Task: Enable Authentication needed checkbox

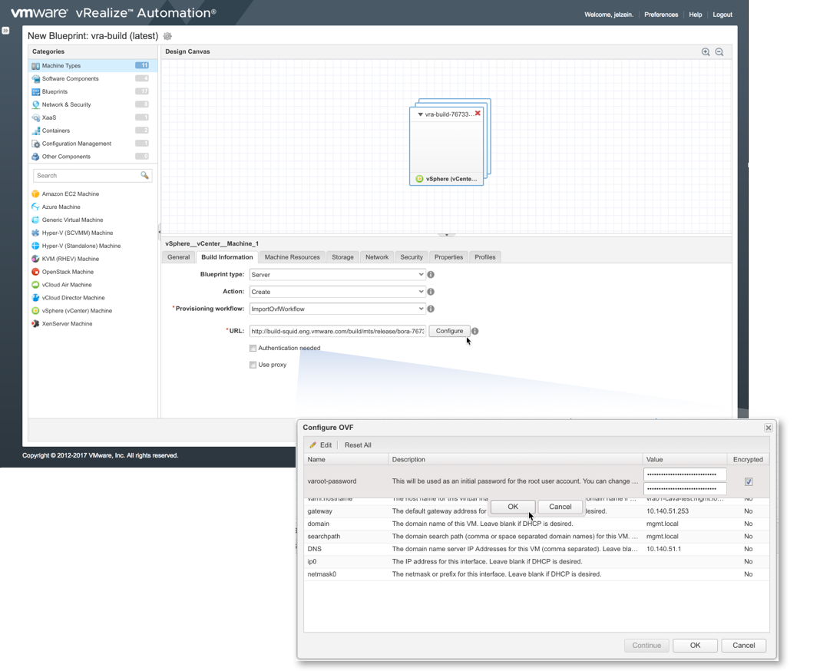Action: [253, 349]
